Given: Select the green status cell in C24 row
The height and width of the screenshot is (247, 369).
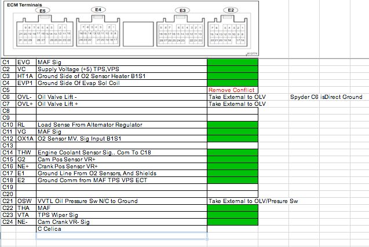Looking at the screenshot, I should [x=232, y=222].
